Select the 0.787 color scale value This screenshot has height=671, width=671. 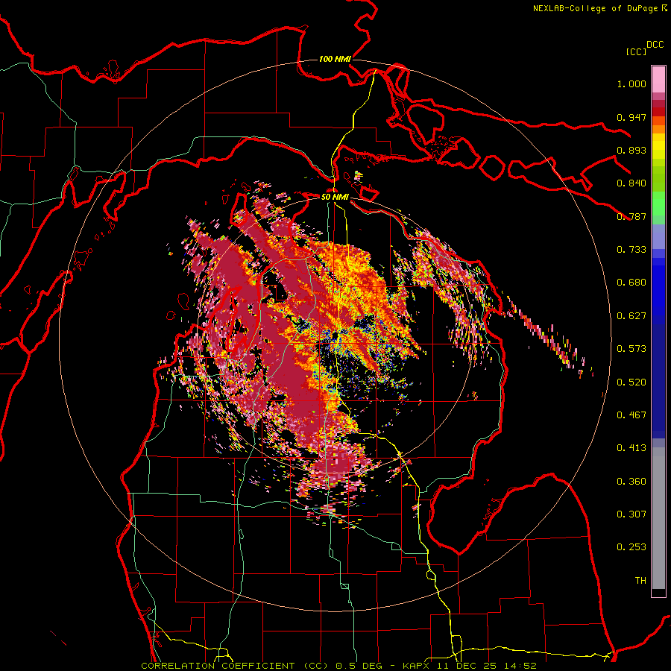pyautogui.click(x=631, y=216)
